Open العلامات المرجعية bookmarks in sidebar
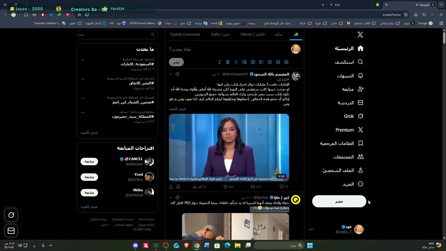The width and height of the screenshot is (446, 251). pos(341,143)
